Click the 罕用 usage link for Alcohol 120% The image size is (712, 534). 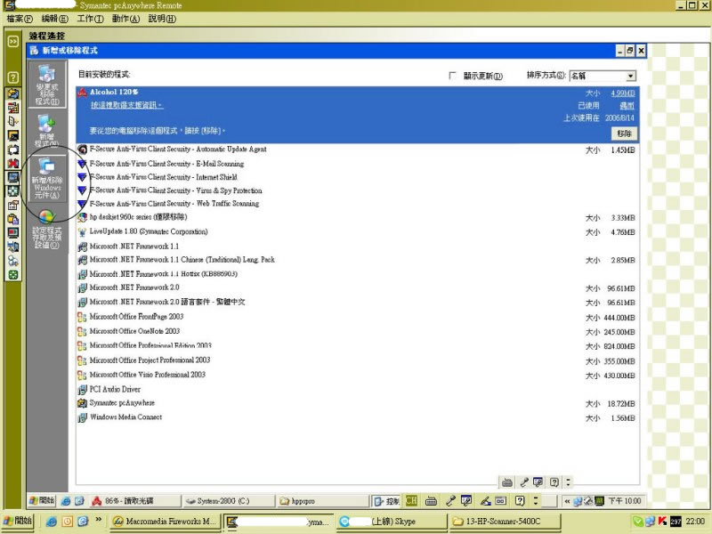coord(627,105)
